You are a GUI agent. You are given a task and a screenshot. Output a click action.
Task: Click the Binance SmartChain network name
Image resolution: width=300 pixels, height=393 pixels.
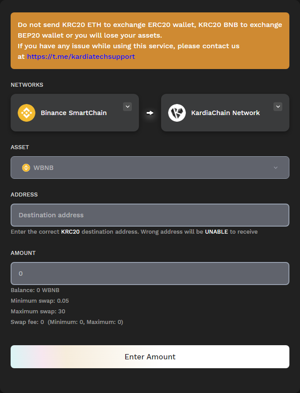click(74, 113)
